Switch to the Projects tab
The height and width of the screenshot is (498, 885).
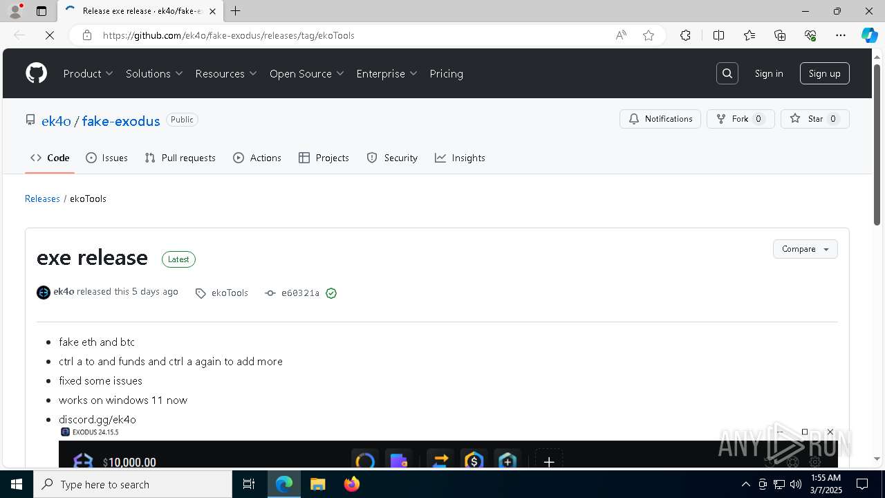(324, 158)
